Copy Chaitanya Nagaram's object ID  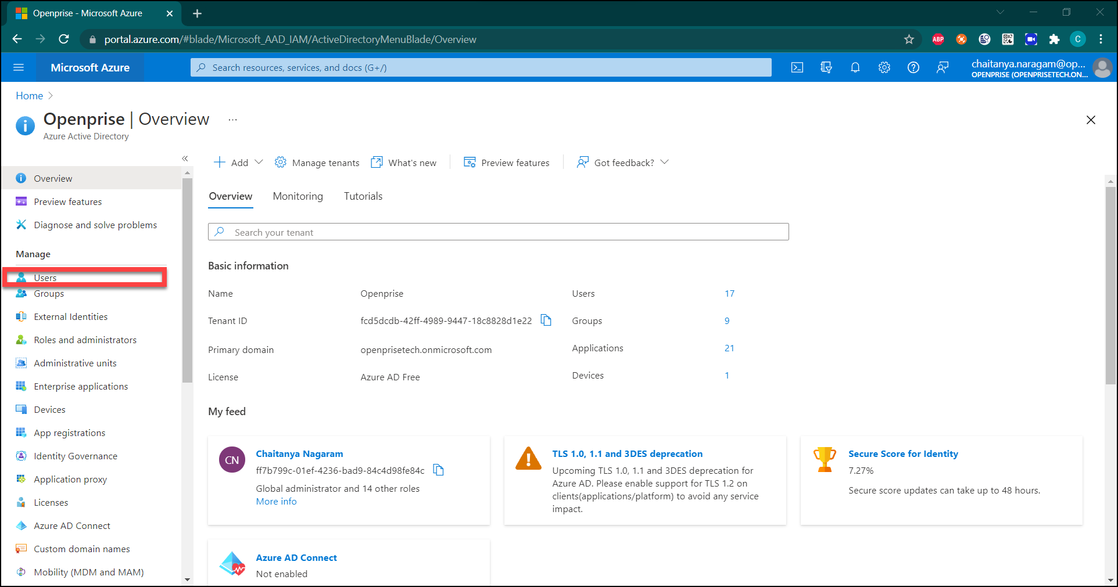(439, 470)
